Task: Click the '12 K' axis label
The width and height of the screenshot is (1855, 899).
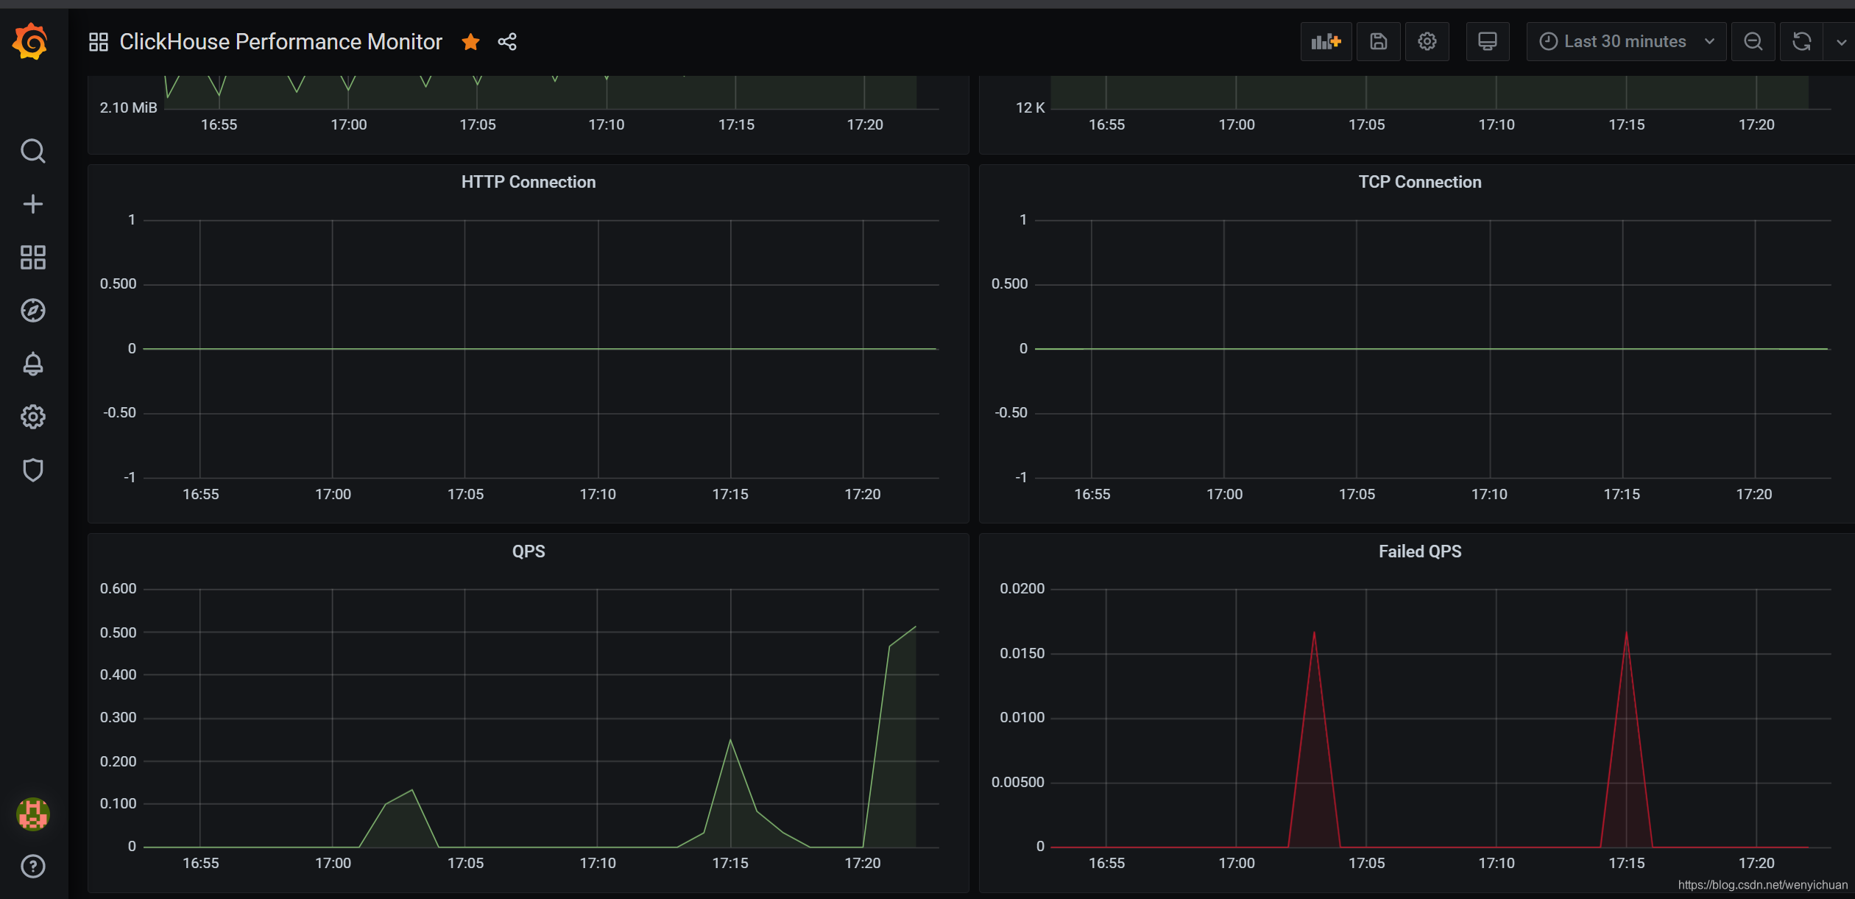Action: tap(1030, 107)
